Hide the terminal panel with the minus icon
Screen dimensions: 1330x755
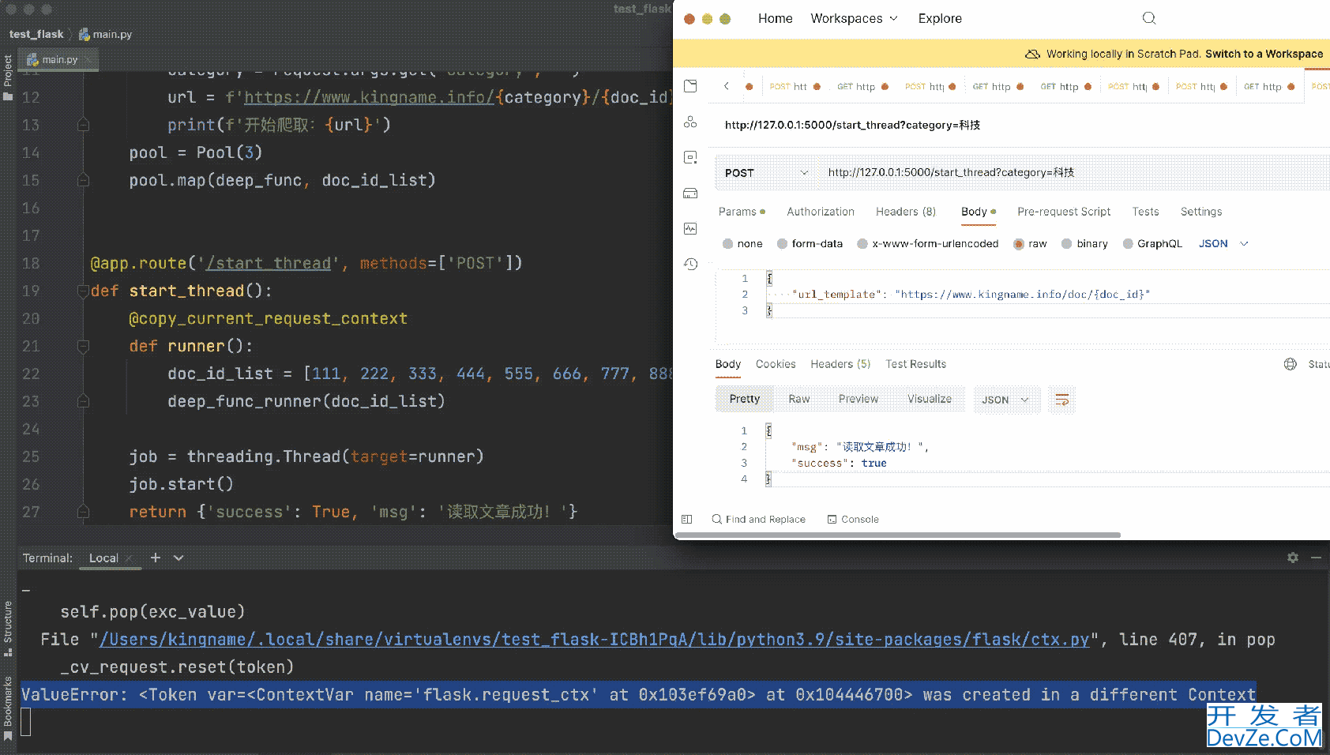(1316, 558)
